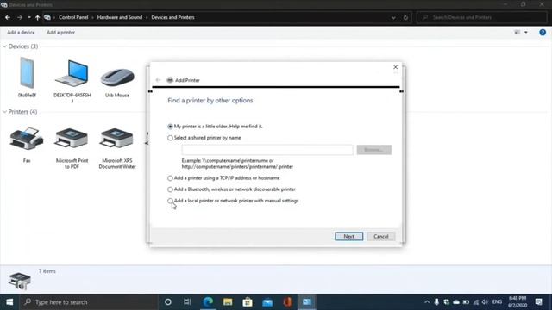Click active Control Panel taskbar icon
Viewport: 552px width, 310px height.
coord(307,302)
